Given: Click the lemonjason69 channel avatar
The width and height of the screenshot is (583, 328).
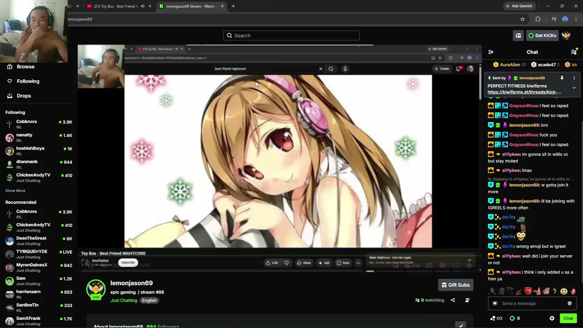Looking at the screenshot, I should tap(96, 289).
